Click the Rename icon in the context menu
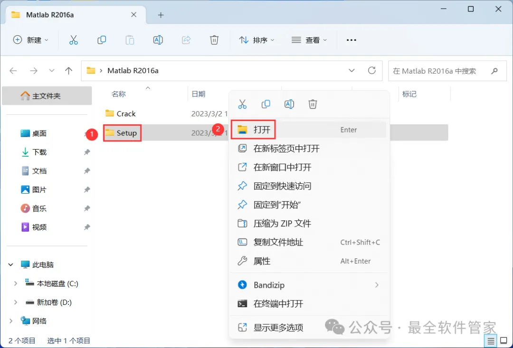513x348 pixels. pyautogui.click(x=289, y=104)
